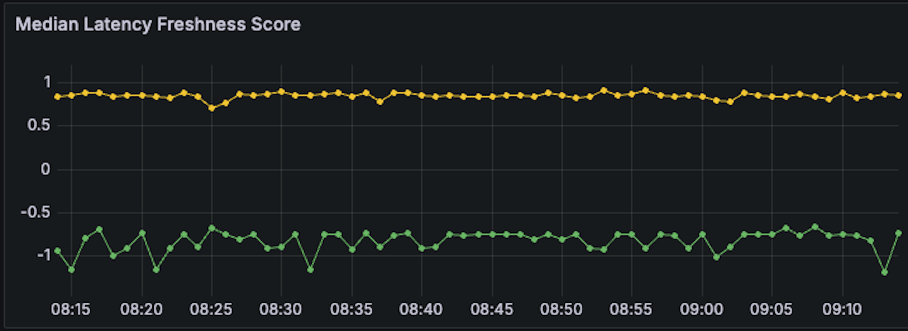Click the green series low point at 08:15
The image size is (908, 331).
[x=71, y=269]
